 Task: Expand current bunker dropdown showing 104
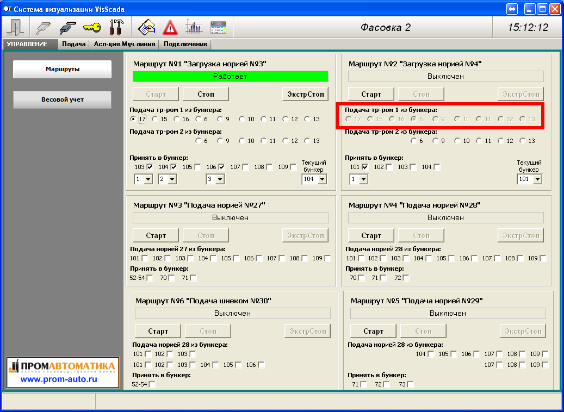click(322, 179)
